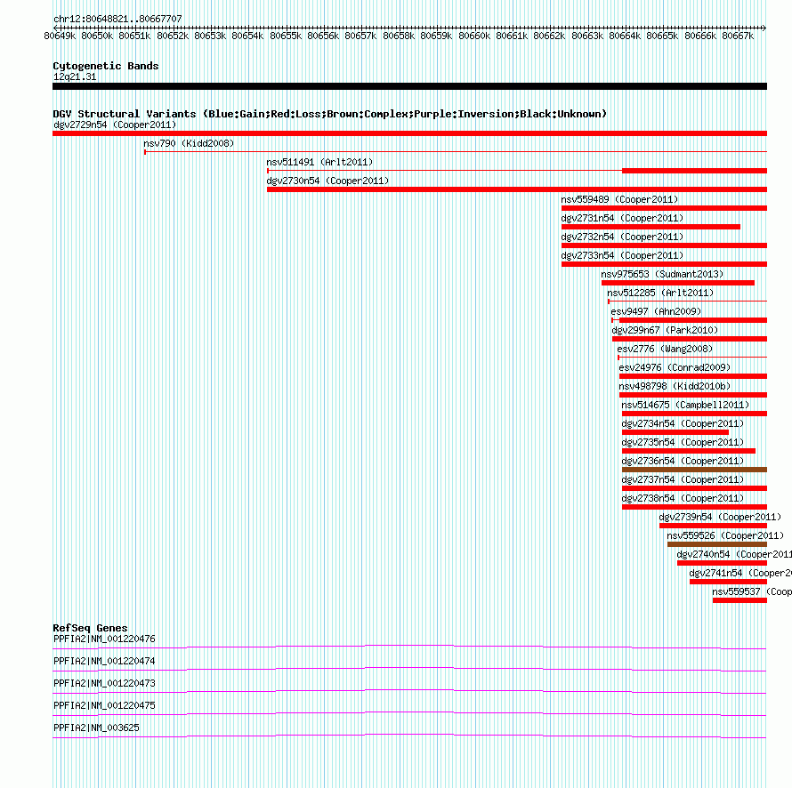Click the dgv2729n54 (Cooper2011) variant label
Screen dimensions: 792x788
[115, 125]
